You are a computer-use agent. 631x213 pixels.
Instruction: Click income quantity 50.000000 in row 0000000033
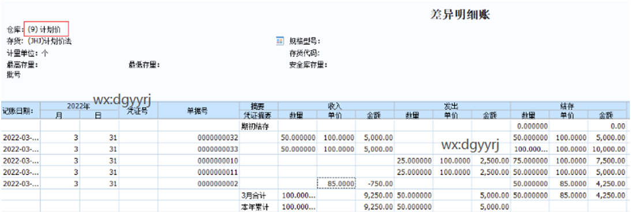[298, 149]
